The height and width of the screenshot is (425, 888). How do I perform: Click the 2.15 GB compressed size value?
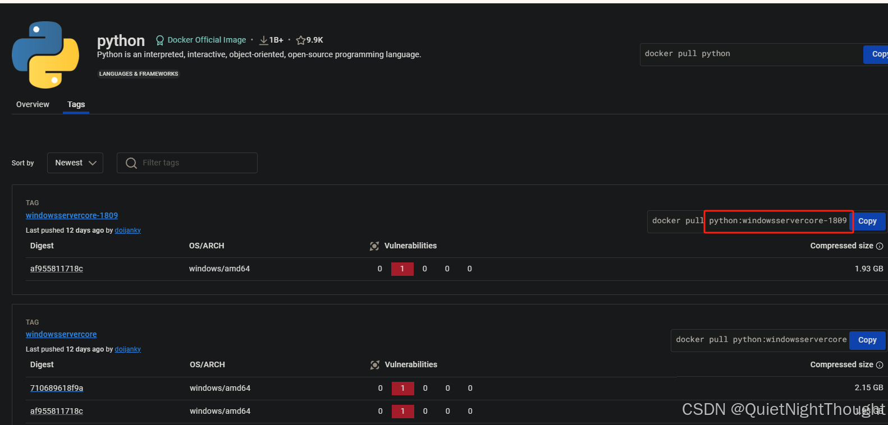(x=869, y=388)
